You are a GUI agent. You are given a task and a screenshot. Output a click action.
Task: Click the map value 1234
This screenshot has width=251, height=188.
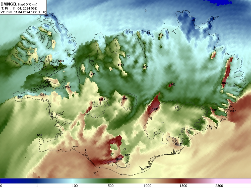92,74
